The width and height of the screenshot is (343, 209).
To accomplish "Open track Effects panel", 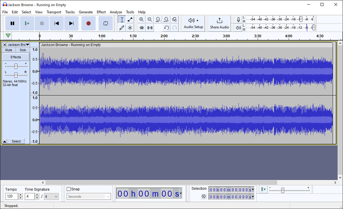I will click(x=16, y=57).
